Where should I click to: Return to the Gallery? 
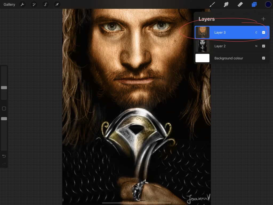pyautogui.click(x=9, y=5)
